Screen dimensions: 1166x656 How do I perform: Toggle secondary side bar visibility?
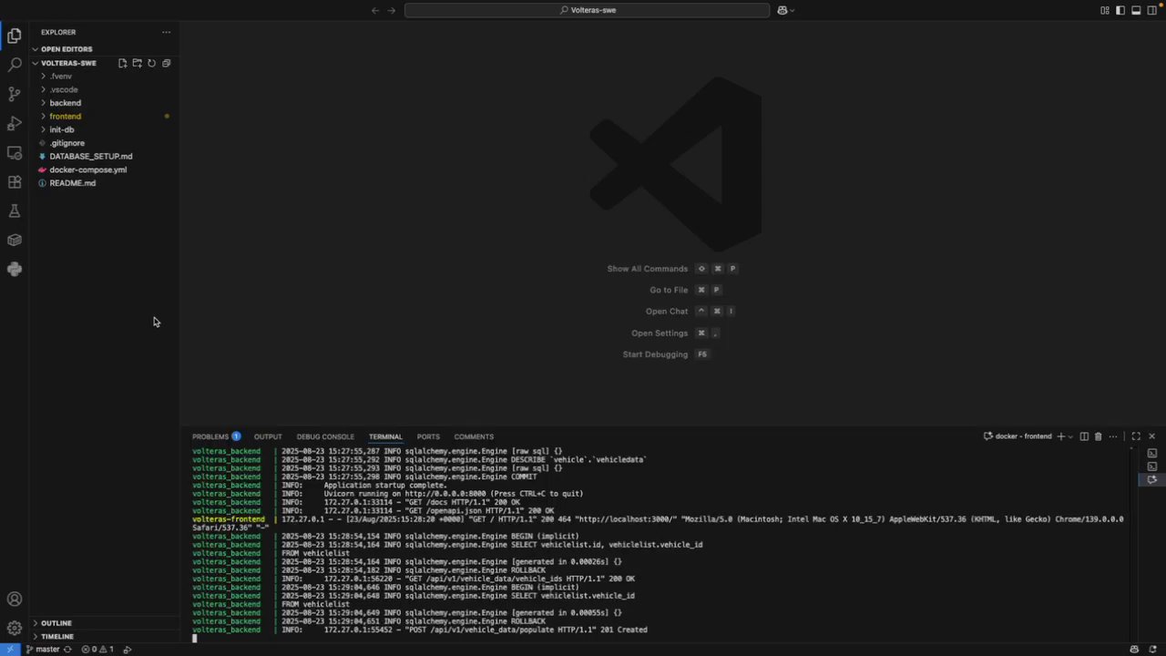1151,10
